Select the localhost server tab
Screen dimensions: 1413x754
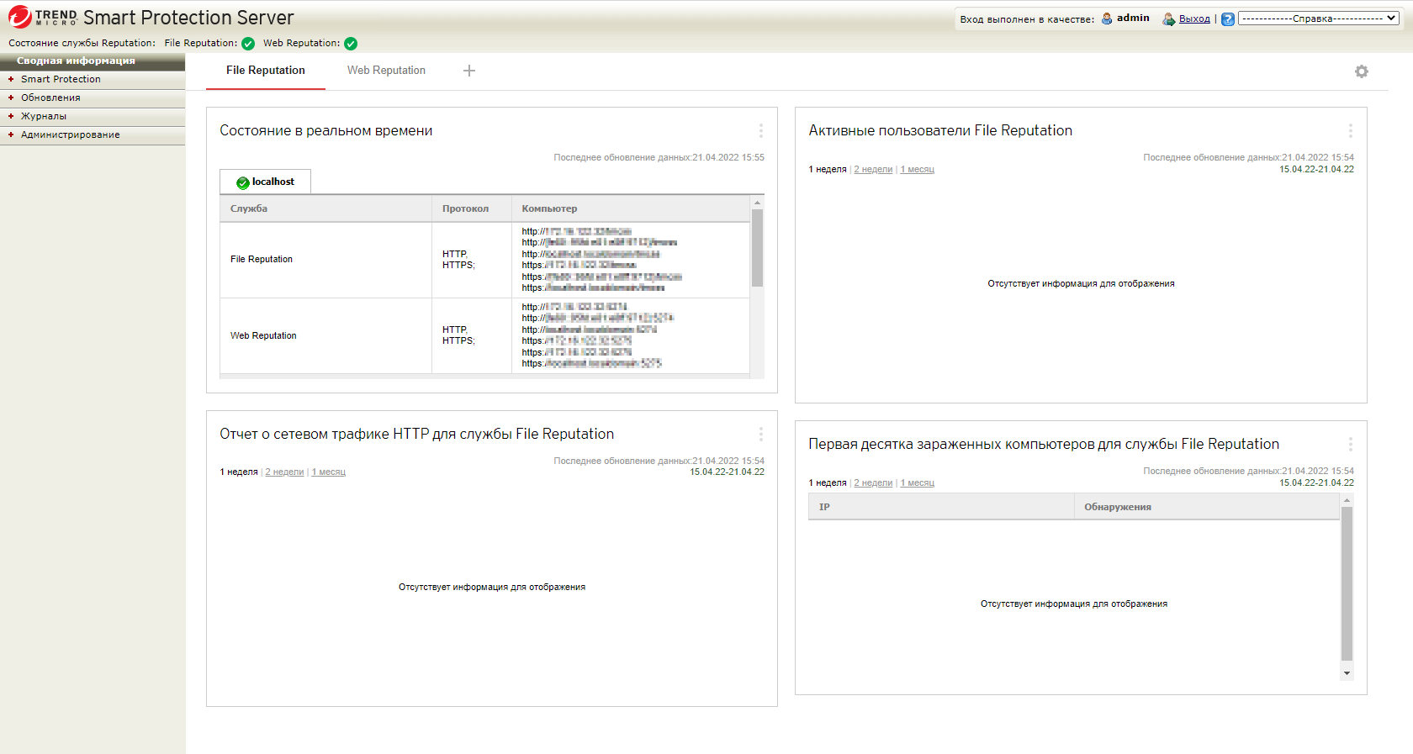coord(266,182)
